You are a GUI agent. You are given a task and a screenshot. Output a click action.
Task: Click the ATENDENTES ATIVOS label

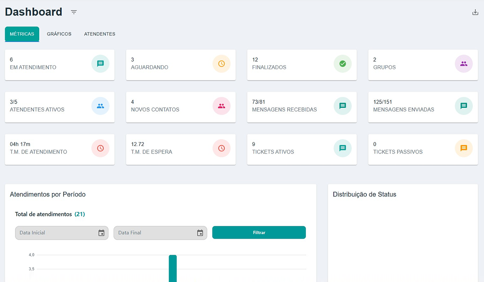click(37, 110)
